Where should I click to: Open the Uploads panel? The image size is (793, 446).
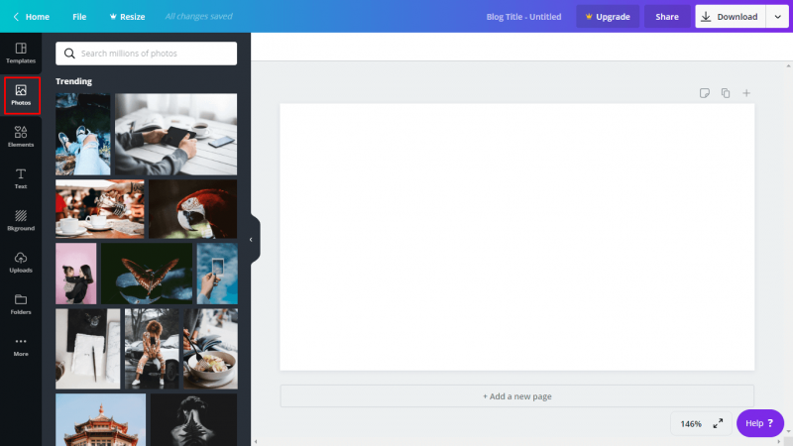click(x=21, y=263)
